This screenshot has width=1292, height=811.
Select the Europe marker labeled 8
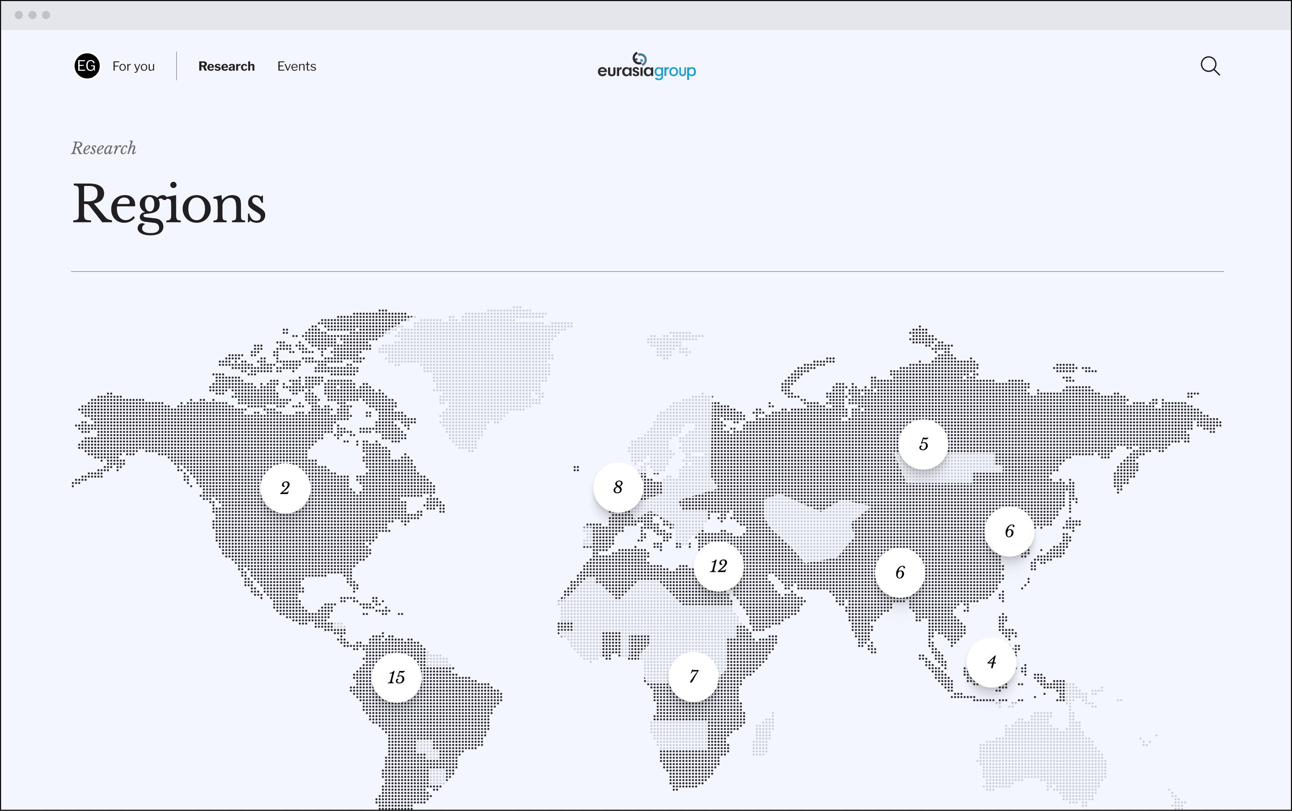point(618,487)
